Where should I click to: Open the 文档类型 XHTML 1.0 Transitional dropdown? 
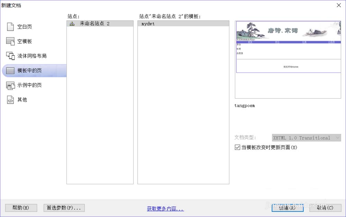[306, 138]
